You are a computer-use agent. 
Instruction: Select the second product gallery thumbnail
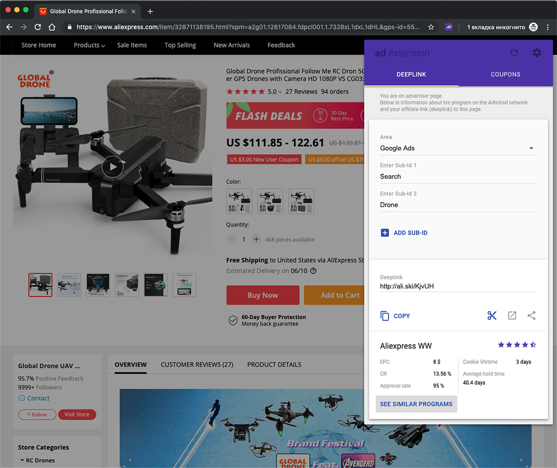point(69,285)
